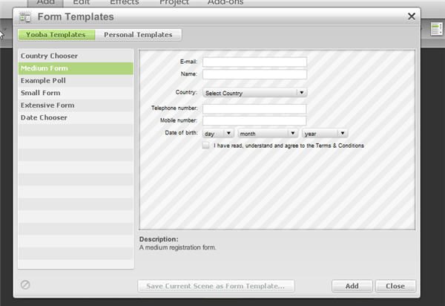Click the Close button
Viewport: 445px width, 306px height.
pos(395,286)
